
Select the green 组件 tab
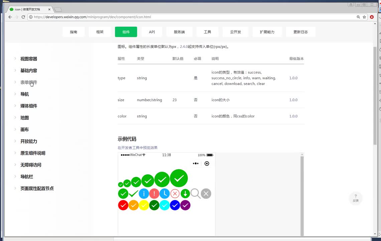(126, 32)
